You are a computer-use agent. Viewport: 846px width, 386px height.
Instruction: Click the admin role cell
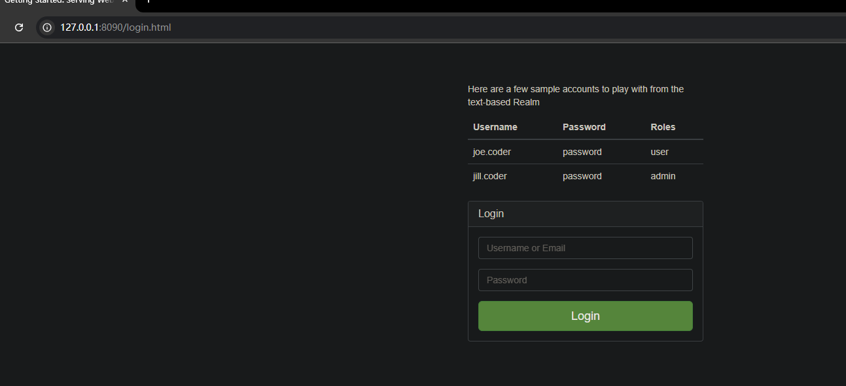(x=663, y=176)
